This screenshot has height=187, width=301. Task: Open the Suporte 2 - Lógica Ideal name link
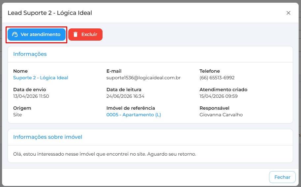(41, 78)
